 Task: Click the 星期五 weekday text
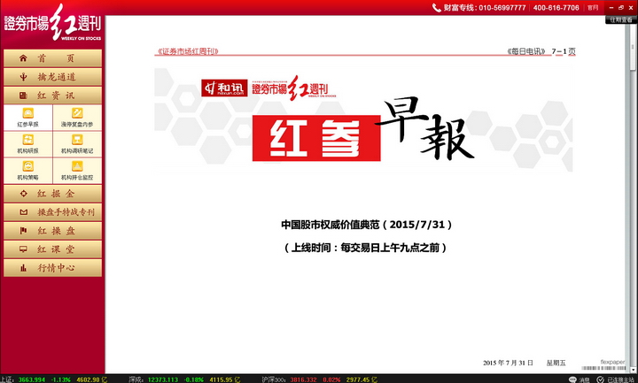pos(556,363)
